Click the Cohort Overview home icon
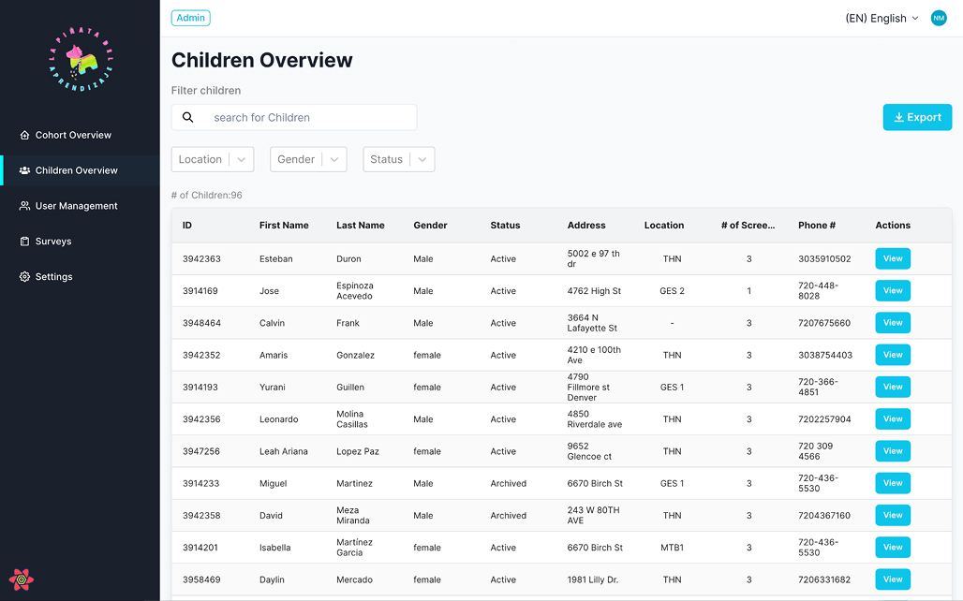 click(x=25, y=135)
